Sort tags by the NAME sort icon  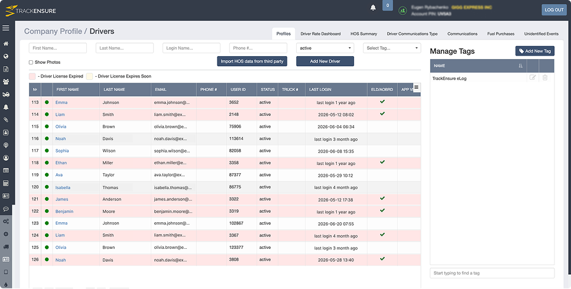coord(520,66)
